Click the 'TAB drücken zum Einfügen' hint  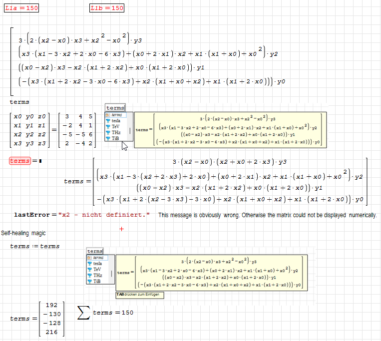140,295
